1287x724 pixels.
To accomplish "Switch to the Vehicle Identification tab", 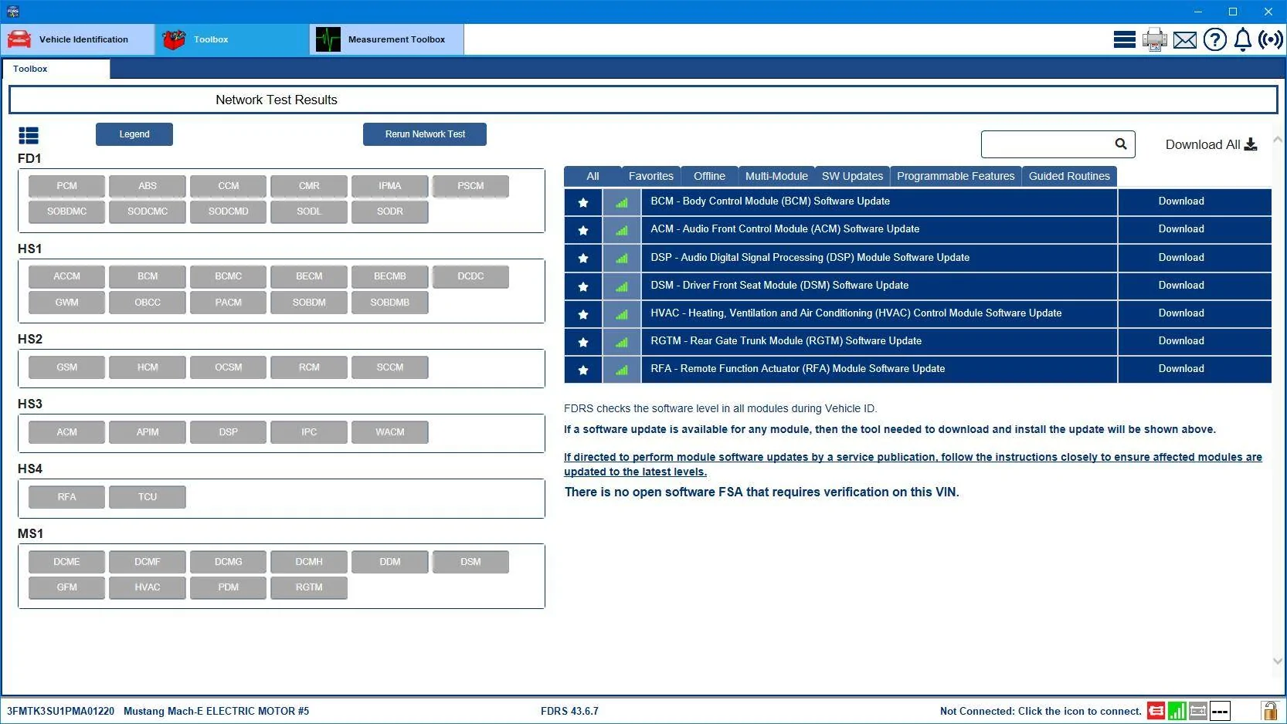I will pyautogui.click(x=77, y=39).
